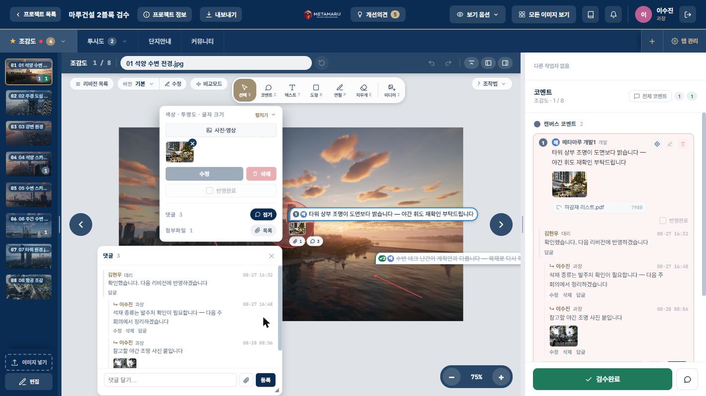This screenshot has height=396, width=706.
Task: Open the 커뮤니티 tab
Action: [x=202, y=41]
